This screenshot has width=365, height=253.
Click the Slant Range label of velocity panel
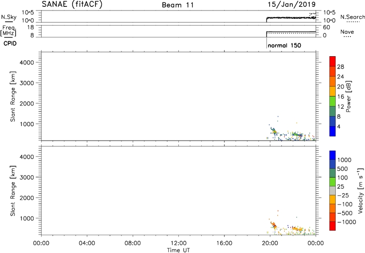13,191
